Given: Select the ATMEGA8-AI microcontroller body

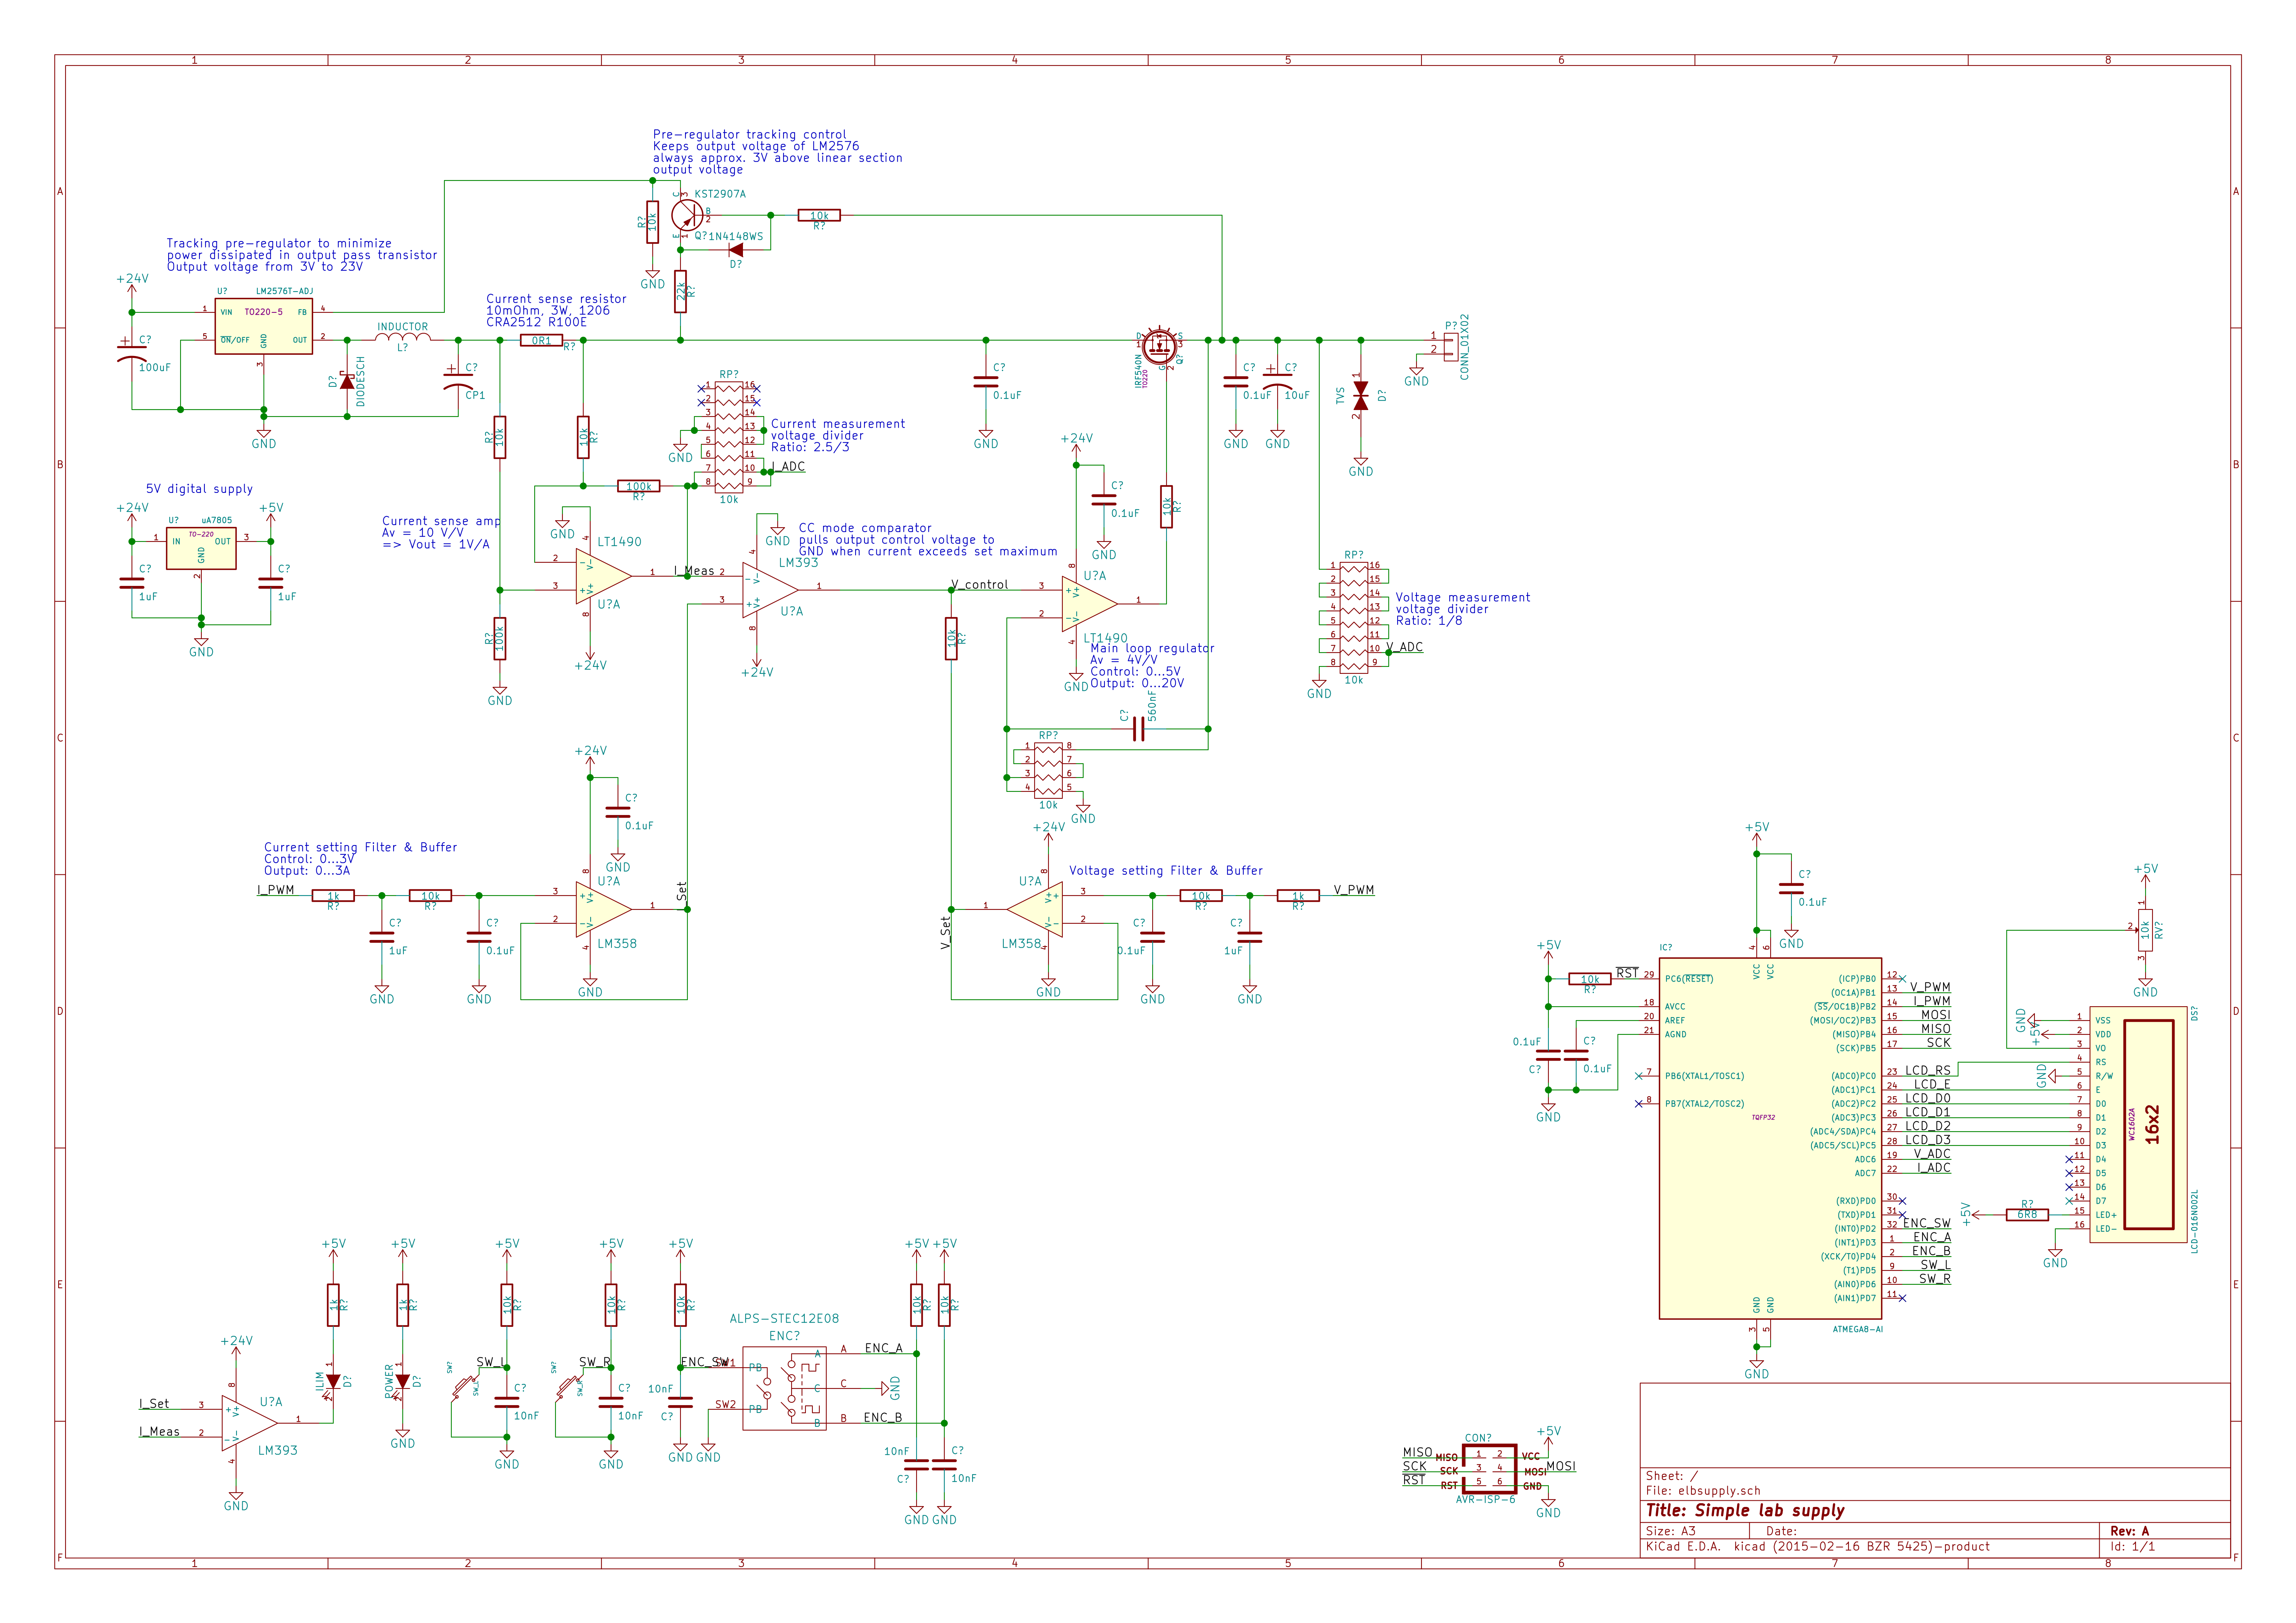Looking at the screenshot, I should click(x=1770, y=1139).
